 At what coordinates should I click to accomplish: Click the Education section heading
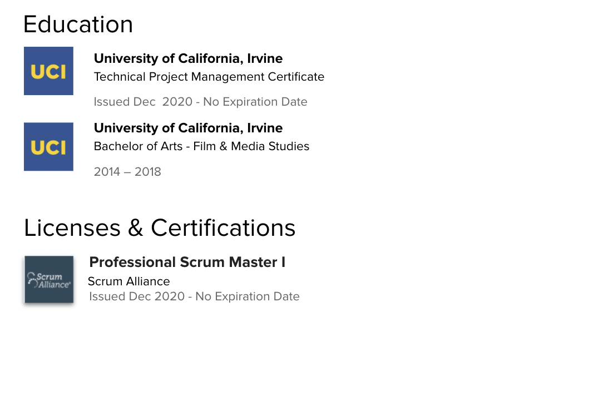(x=78, y=24)
